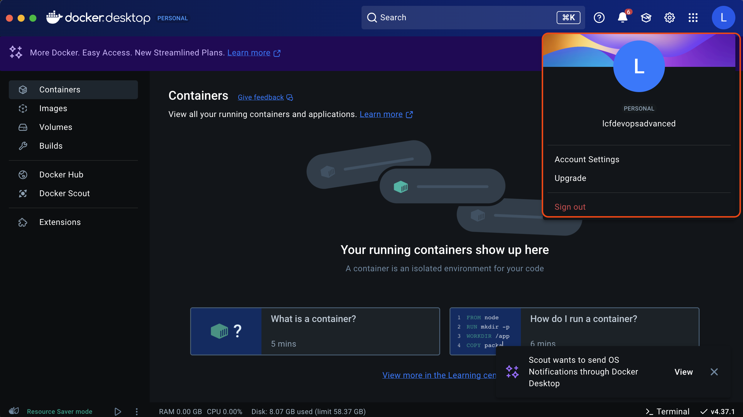This screenshot has width=743, height=417.
Task: Select Account Settings menu item
Action: [587, 159]
